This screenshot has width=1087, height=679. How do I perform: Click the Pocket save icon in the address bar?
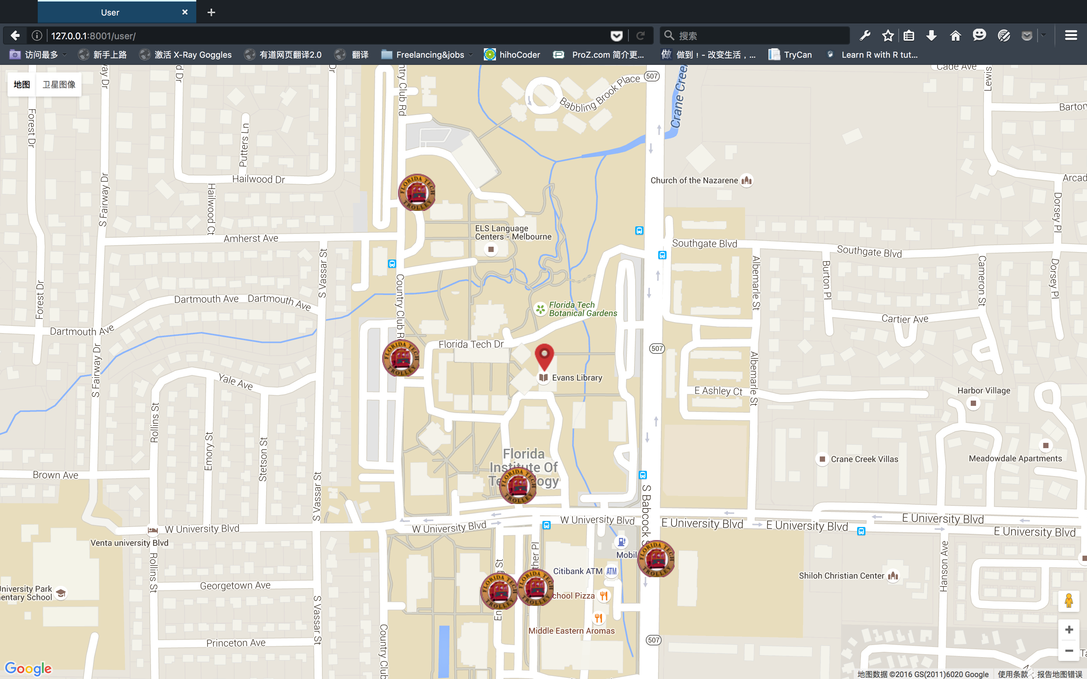click(616, 36)
